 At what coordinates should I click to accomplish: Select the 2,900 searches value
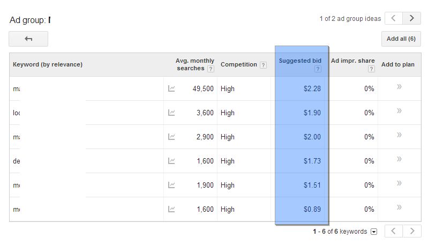point(205,137)
